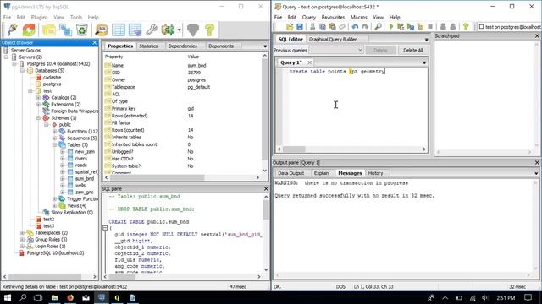
Task: Switch to Graphical Query Builder tab
Action: 333,40
